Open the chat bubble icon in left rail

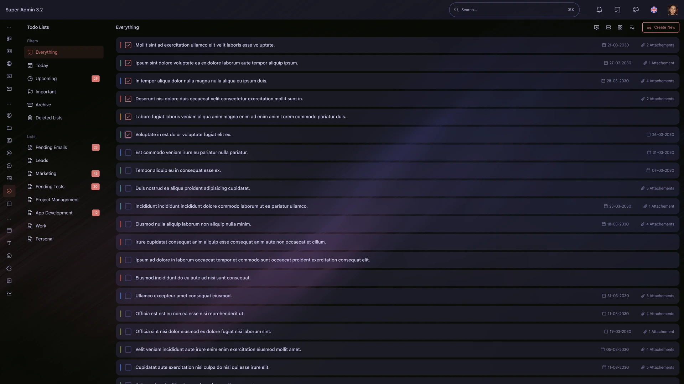coord(9,166)
